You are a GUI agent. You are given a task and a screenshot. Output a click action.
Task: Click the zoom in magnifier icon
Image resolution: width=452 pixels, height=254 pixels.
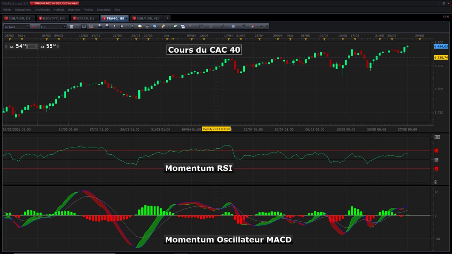point(100,26)
